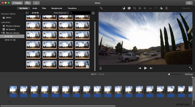Click the playhead marker at timeline end

click(192, 77)
